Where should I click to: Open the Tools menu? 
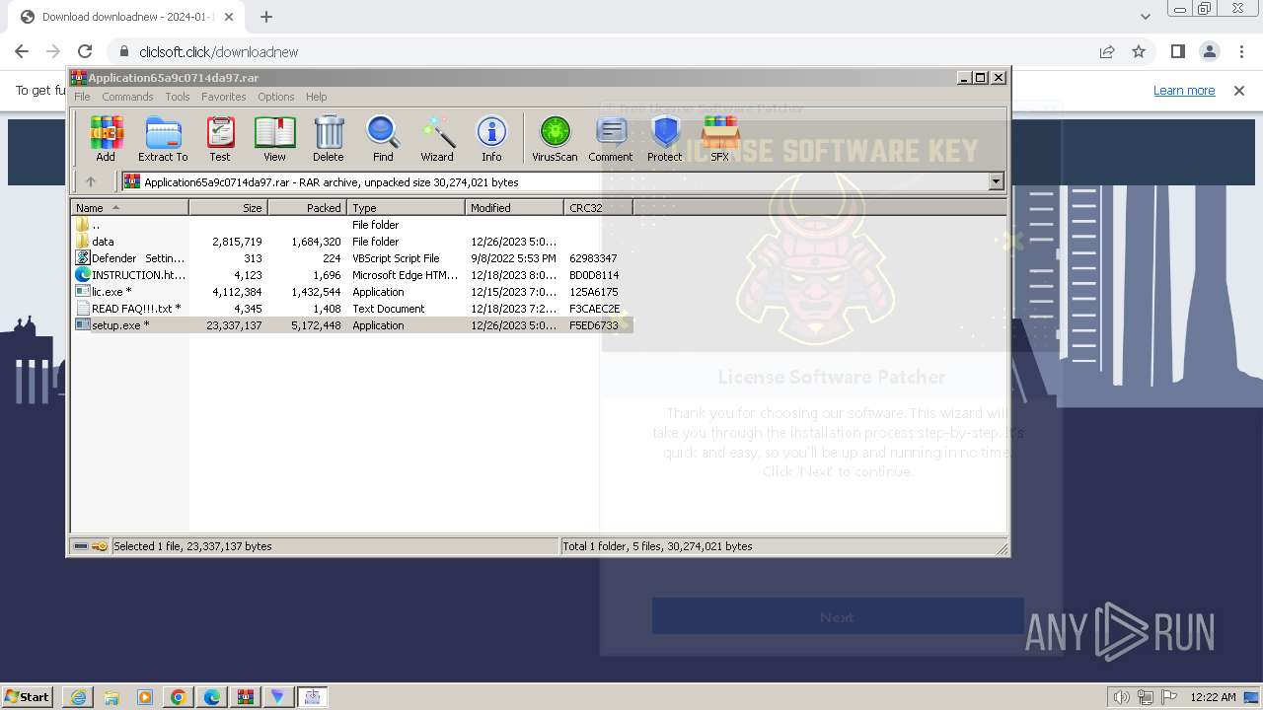(178, 97)
